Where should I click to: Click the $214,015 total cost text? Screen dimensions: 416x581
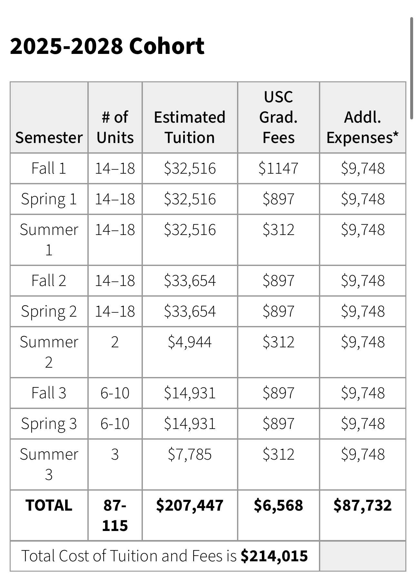(274, 556)
